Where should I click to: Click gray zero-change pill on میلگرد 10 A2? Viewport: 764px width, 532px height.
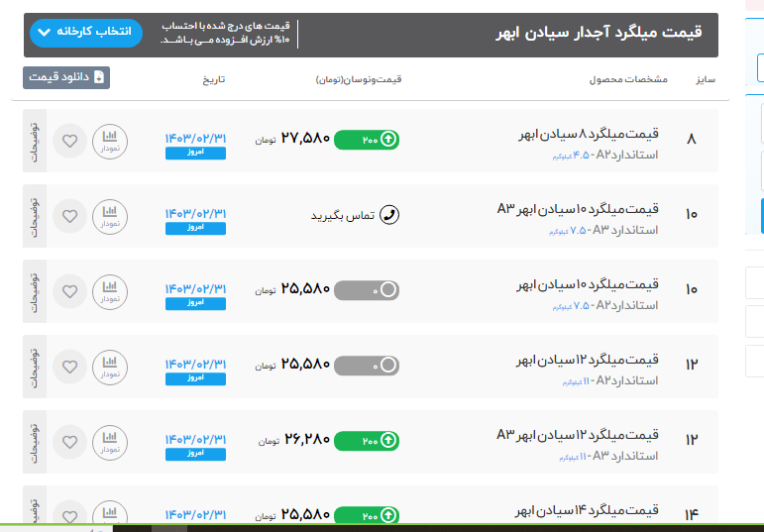[x=367, y=290]
